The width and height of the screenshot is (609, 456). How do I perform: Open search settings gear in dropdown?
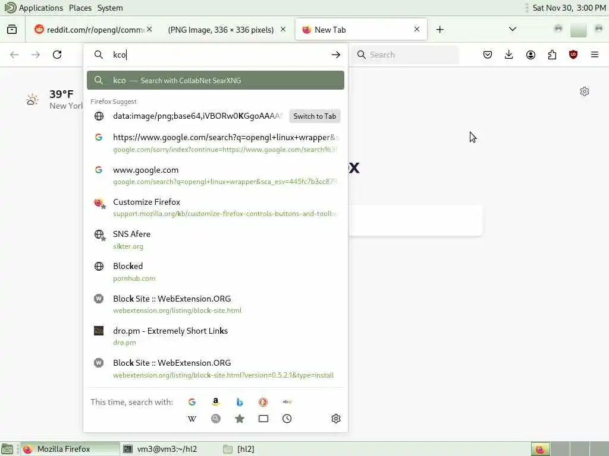point(336,419)
